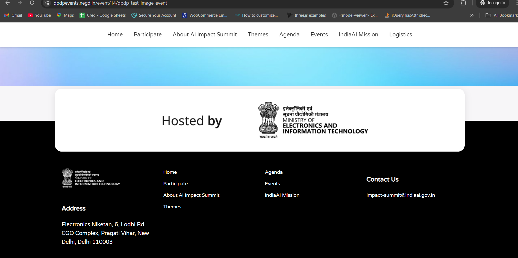This screenshot has height=258, width=518.
Task: Open jQuery hasAttr chec... bookmark
Action: [407, 15]
